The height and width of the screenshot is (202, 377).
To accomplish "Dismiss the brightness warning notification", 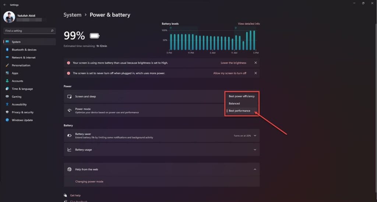I will (256, 63).
